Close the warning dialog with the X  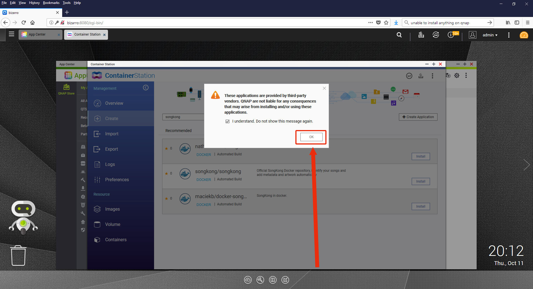pyautogui.click(x=324, y=88)
